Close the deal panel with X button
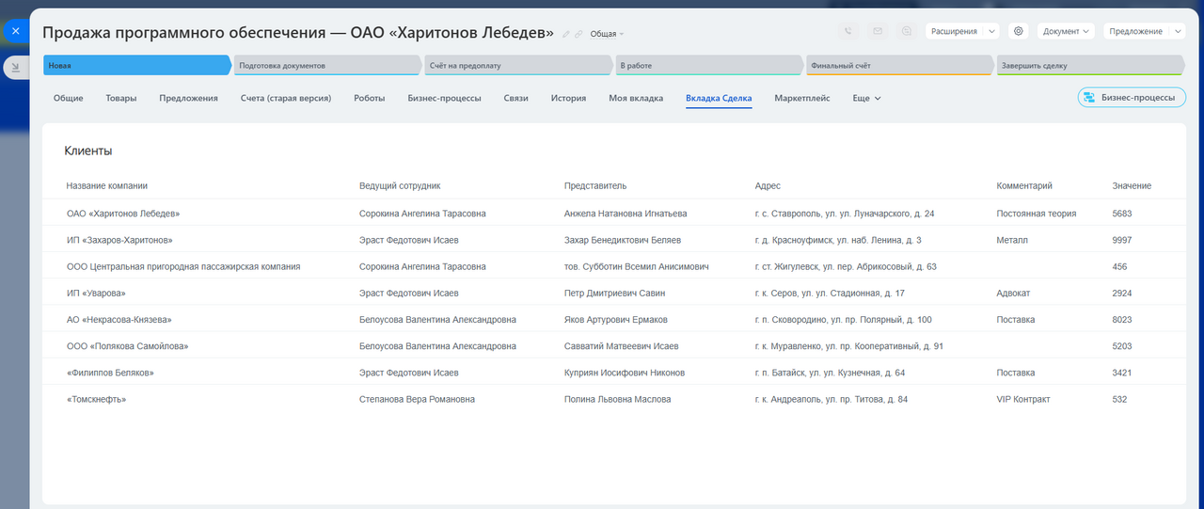Screen dimensions: 1204x509 [15, 31]
